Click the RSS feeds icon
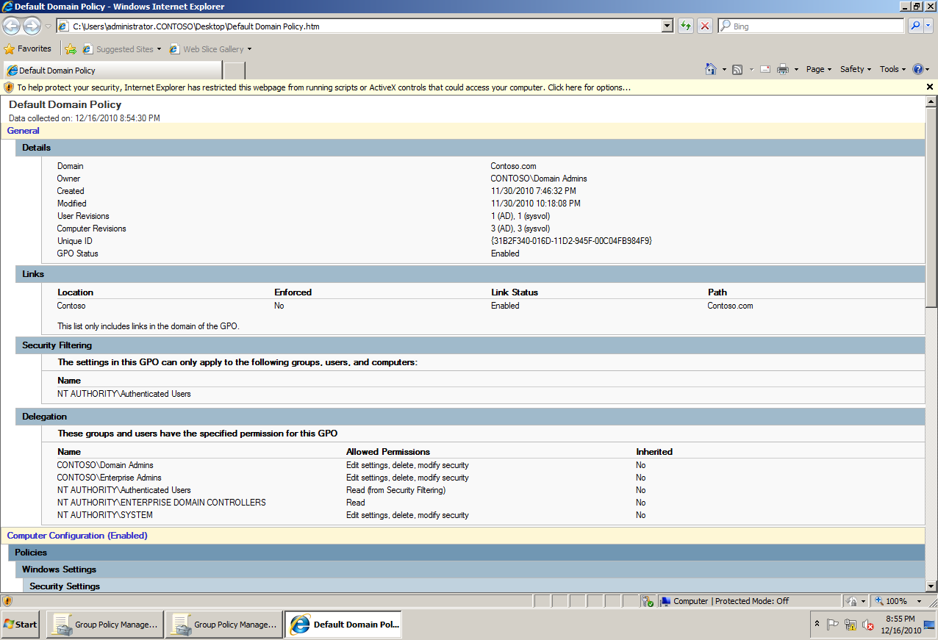The image size is (938, 640). [x=738, y=68]
